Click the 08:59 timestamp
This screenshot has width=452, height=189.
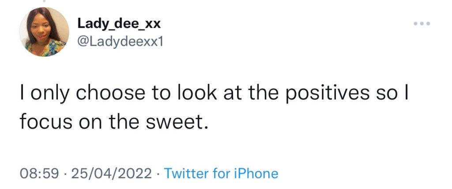pyautogui.click(x=40, y=174)
